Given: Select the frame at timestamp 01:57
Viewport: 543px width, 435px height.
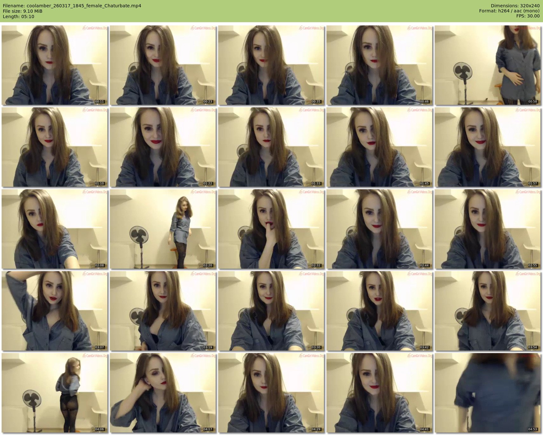Looking at the screenshot, I should pyautogui.click(x=487, y=147).
